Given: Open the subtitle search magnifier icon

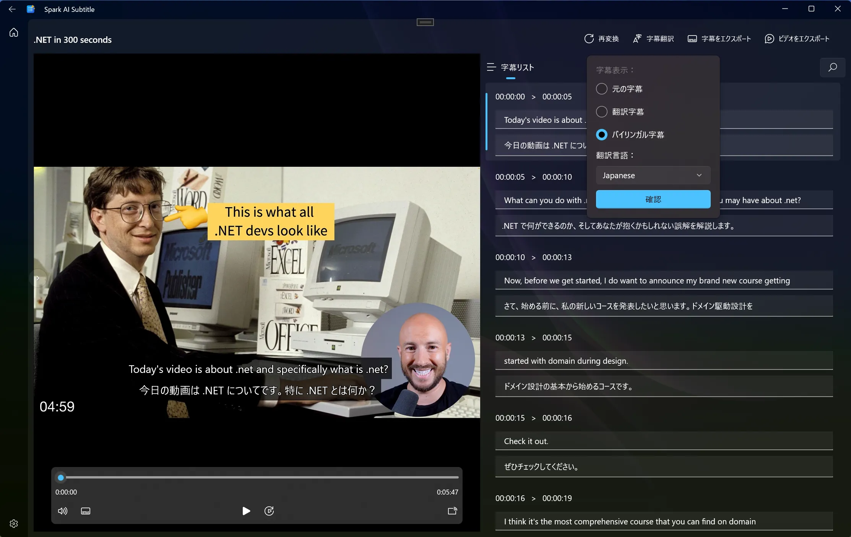Looking at the screenshot, I should [x=832, y=67].
